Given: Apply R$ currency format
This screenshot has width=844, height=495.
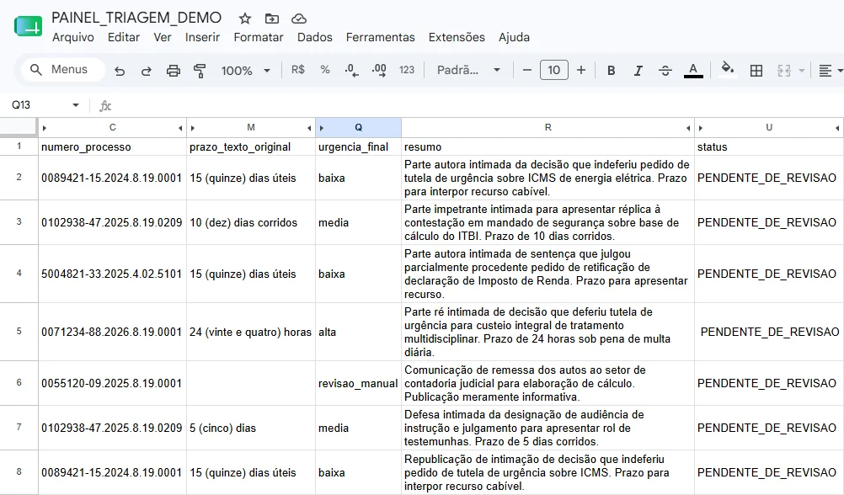Looking at the screenshot, I should pyautogui.click(x=297, y=69).
